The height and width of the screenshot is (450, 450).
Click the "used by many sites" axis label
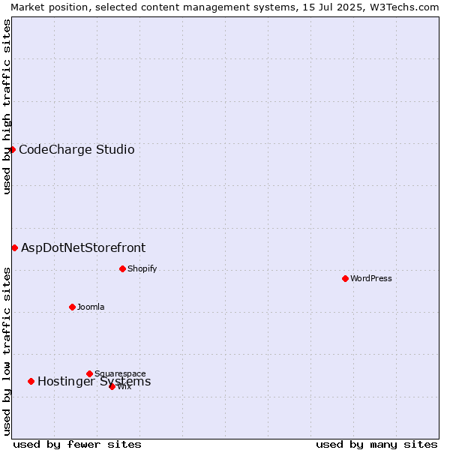tap(376, 445)
